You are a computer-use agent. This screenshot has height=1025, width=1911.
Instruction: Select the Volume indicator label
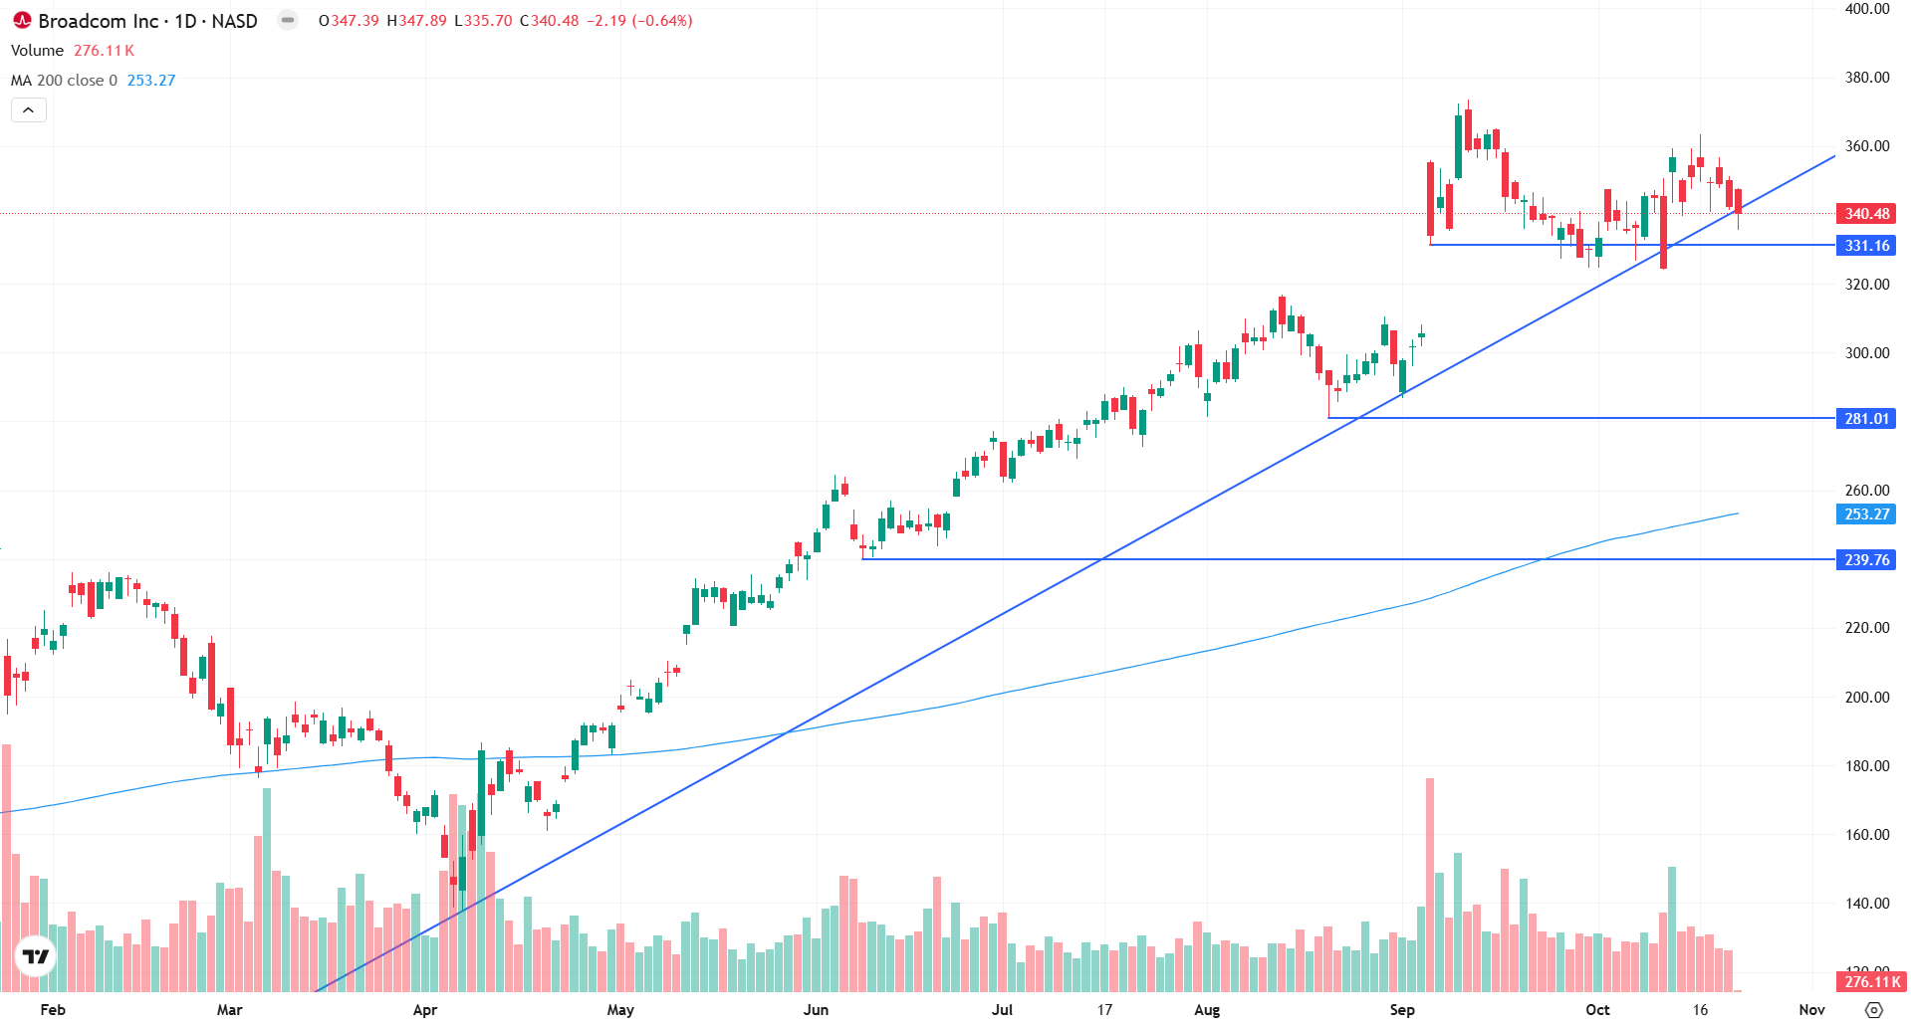point(37,51)
